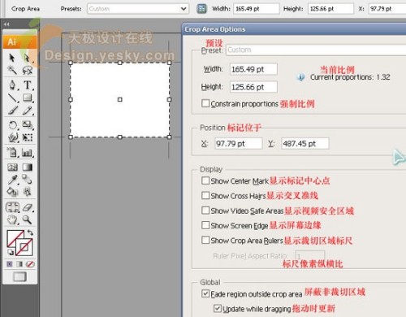Click the Position X field in dialog
The image size is (406, 317).
[239, 144]
